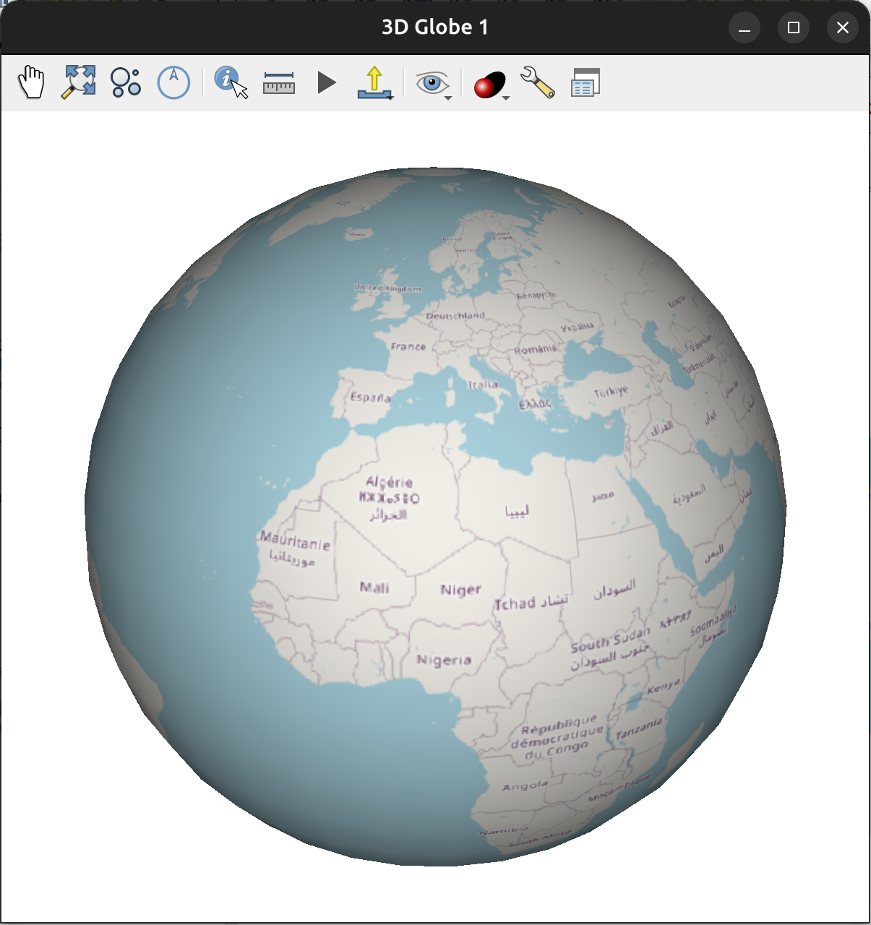
Task: Click the Türkiye label on the globe
Action: tap(611, 392)
